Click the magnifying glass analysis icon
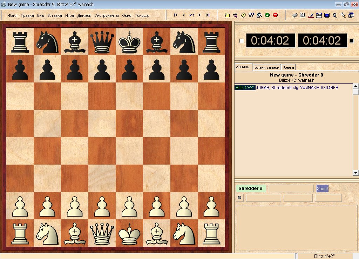The height and width of the screenshot is (259, 359). (259, 15)
